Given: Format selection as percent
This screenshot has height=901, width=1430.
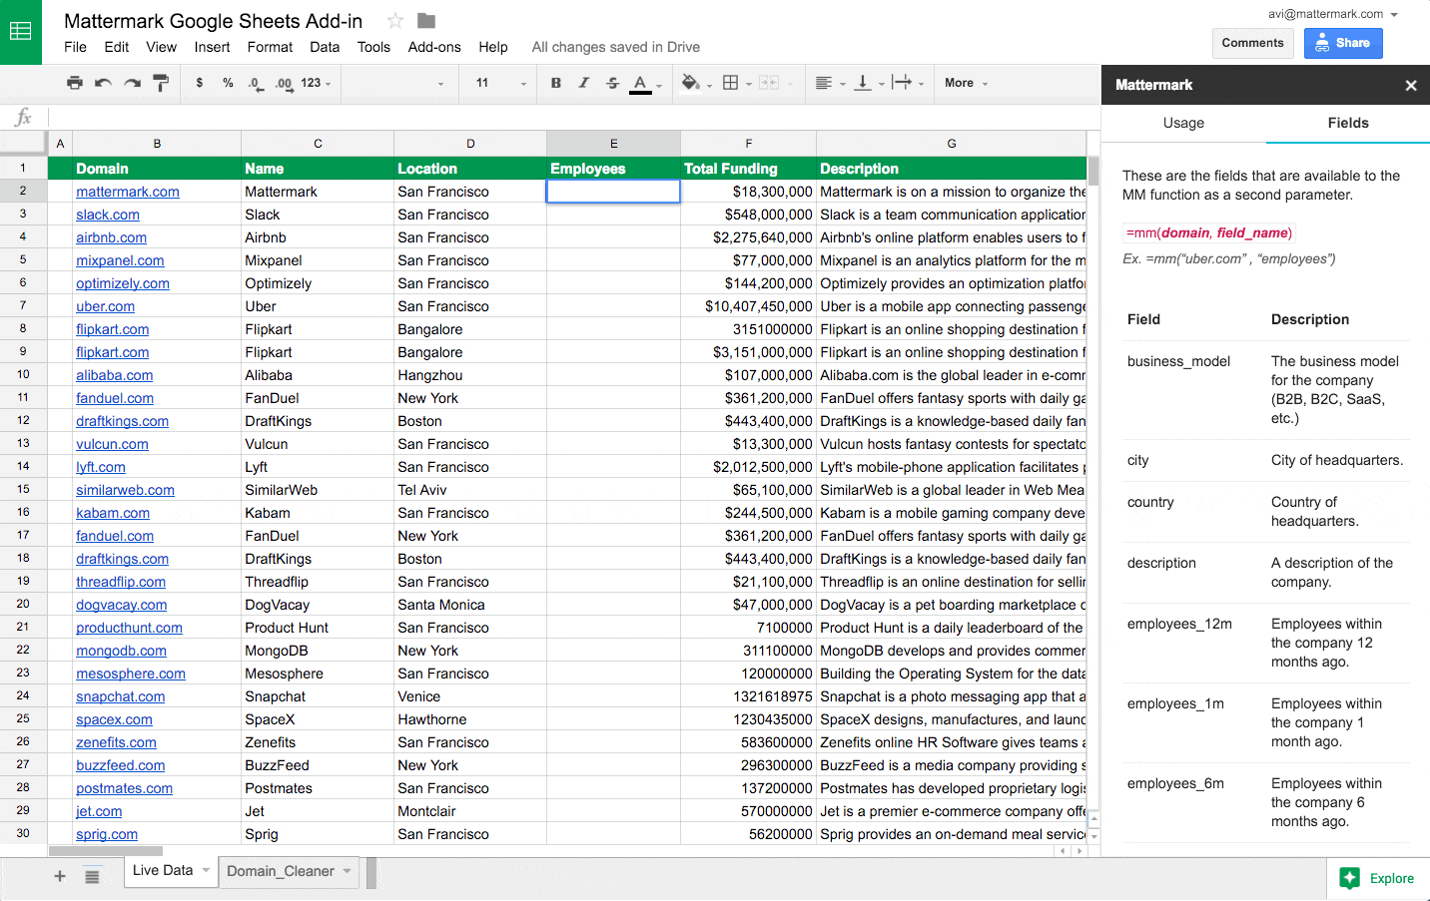Looking at the screenshot, I should coord(227,84).
